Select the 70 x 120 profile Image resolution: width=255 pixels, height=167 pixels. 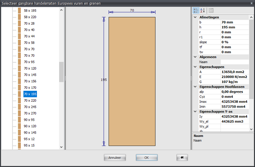30,69
